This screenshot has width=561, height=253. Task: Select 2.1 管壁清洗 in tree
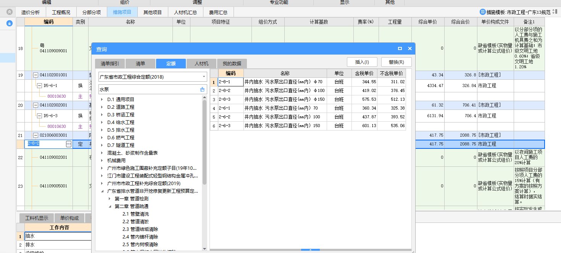tap(135, 214)
